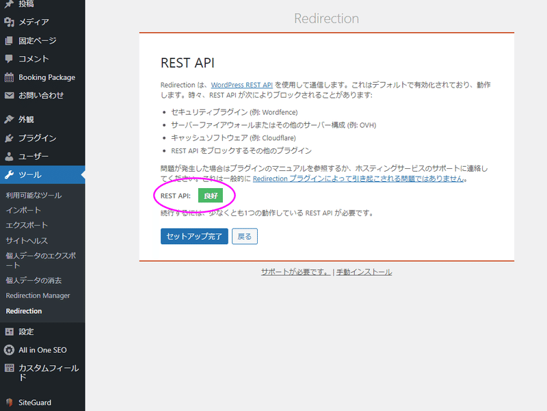Screen dimensions: 547x411
Task: Open 利用可能なツール submenu item
Action: pos(34,196)
